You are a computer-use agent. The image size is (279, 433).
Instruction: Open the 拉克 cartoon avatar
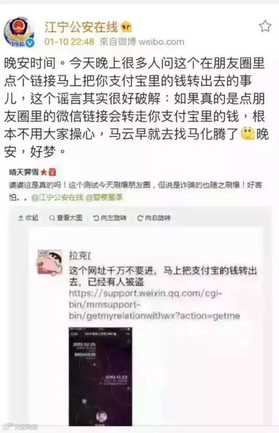(x=50, y=263)
